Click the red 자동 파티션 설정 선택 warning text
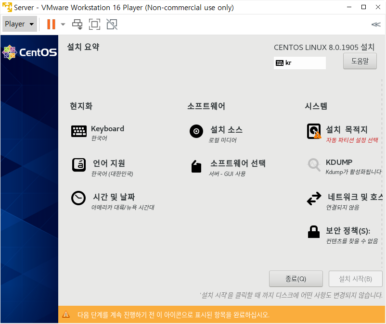The width and height of the screenshot is (386, 324). 352,140
